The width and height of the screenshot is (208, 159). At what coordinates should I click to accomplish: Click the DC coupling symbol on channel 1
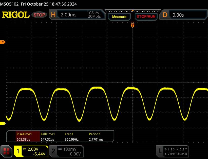point(25,149)
